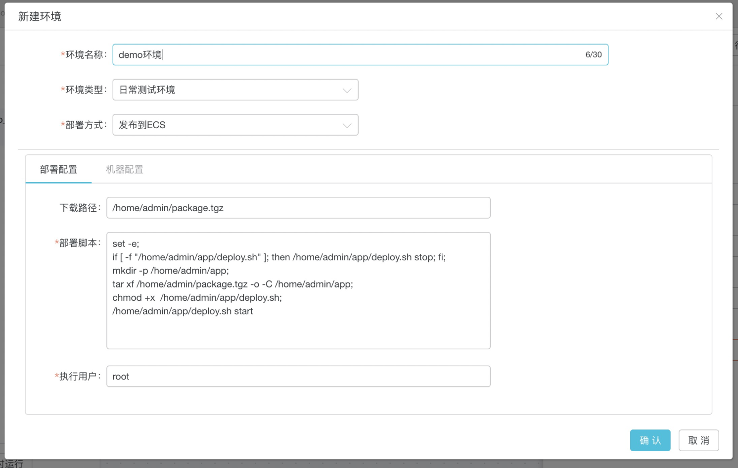This screenshot has width=738, height=468.
Task: Click the 下载路径 label
Action: [x=80, y=208]
